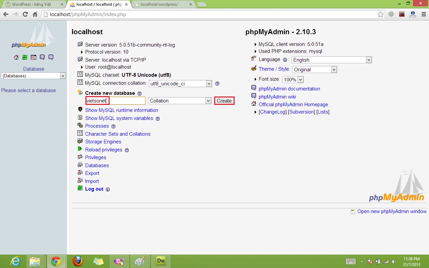Open the Lists link
The height and width of the screenshot is (268, 429).
click(x=323, y=112)
